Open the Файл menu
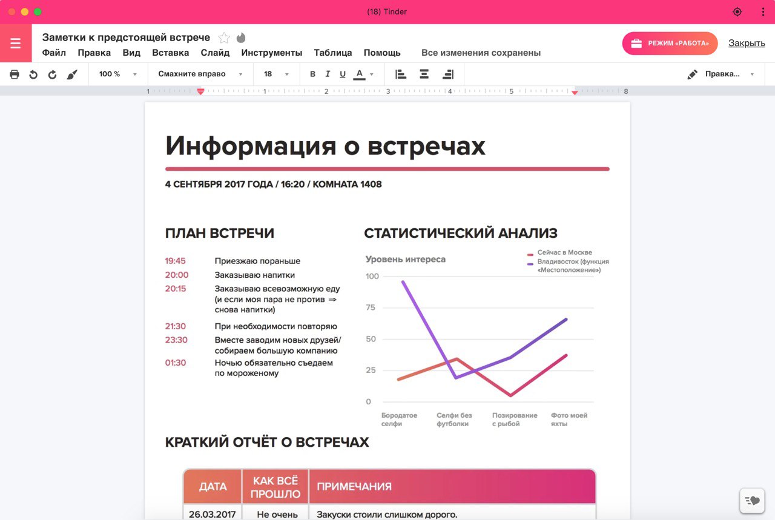Screen dimensions: 775x520 click(x=54, y=53)
